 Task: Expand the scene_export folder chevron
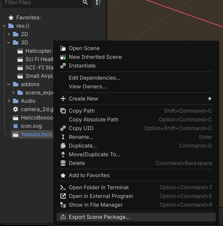coord(13,93)
